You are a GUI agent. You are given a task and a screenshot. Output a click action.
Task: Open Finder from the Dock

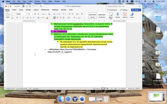61,99
